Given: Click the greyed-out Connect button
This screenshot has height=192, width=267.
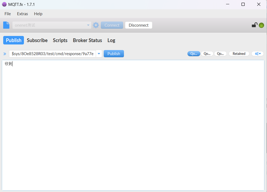Looking at the screenshot, I should tap(112, 25).
